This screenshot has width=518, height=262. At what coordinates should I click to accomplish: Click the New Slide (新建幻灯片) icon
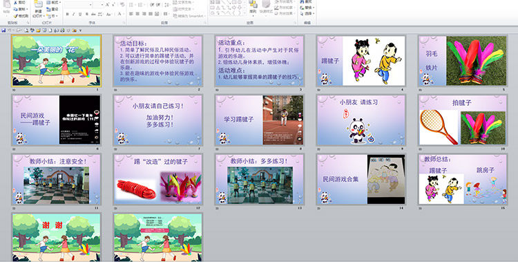click(x=38, y=4)
